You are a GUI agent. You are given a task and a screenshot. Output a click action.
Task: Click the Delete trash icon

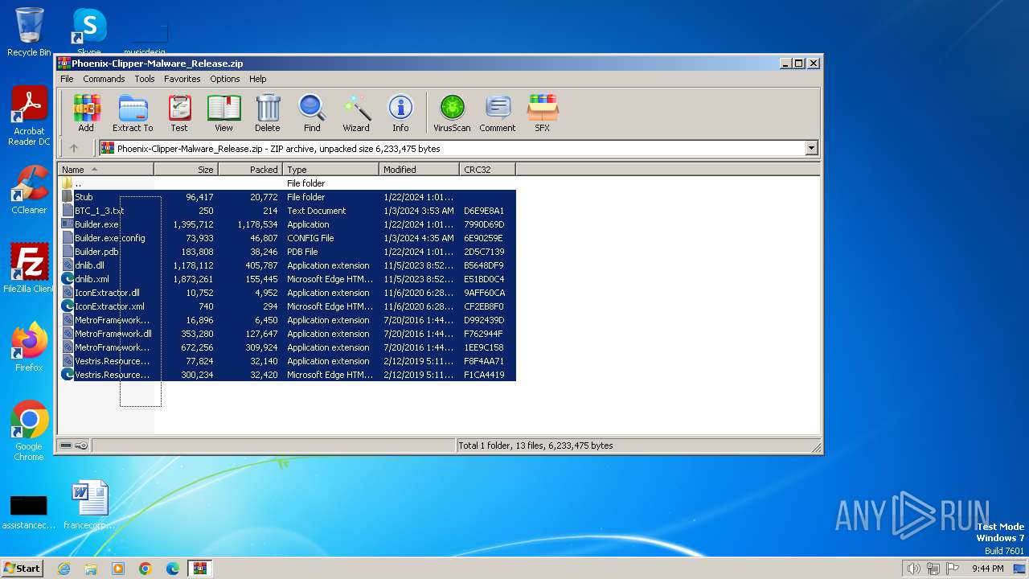coord(268,113)
